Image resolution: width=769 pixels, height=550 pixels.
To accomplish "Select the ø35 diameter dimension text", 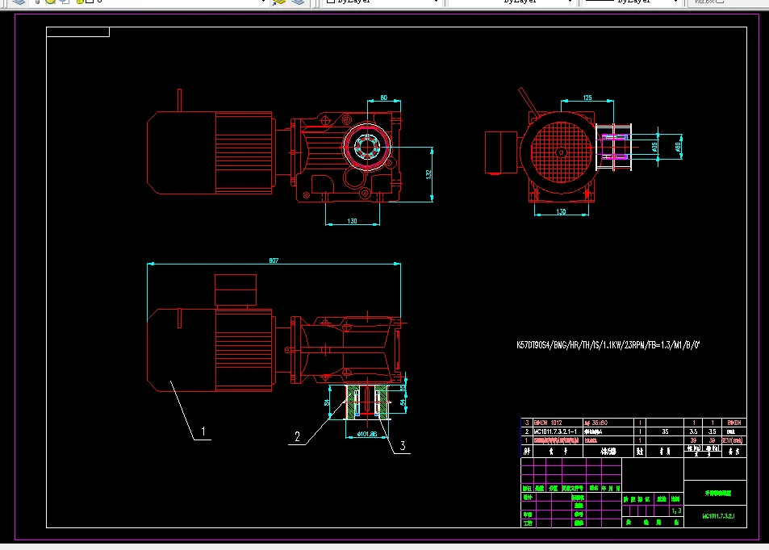I will (x=654, y=147).
